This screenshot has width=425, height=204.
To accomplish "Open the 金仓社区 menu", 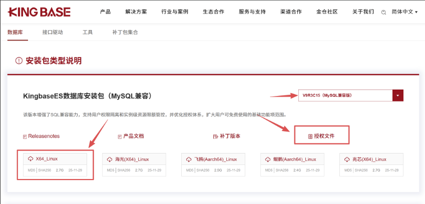I will pyautogui.click(x=327, y=11).
